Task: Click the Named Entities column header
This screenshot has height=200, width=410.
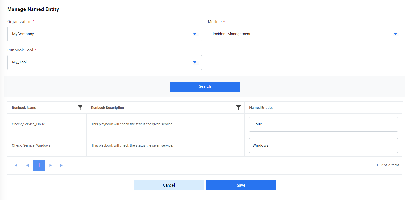Action: point(261,108)
